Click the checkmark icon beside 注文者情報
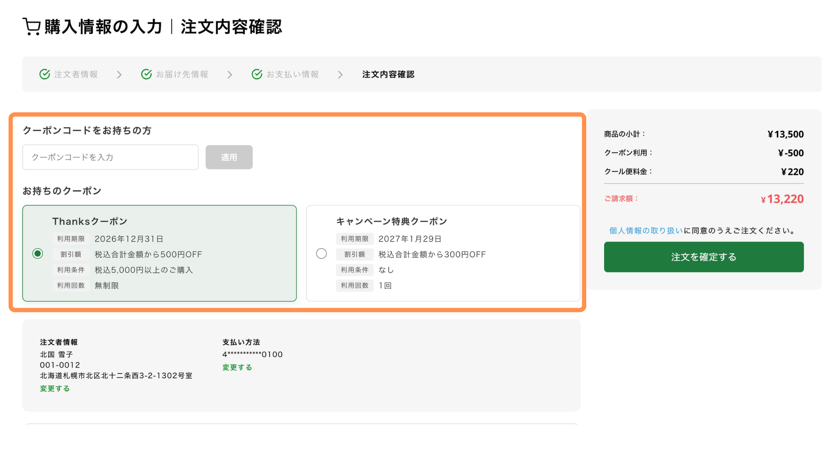The image size is (840, 472). 45,74
